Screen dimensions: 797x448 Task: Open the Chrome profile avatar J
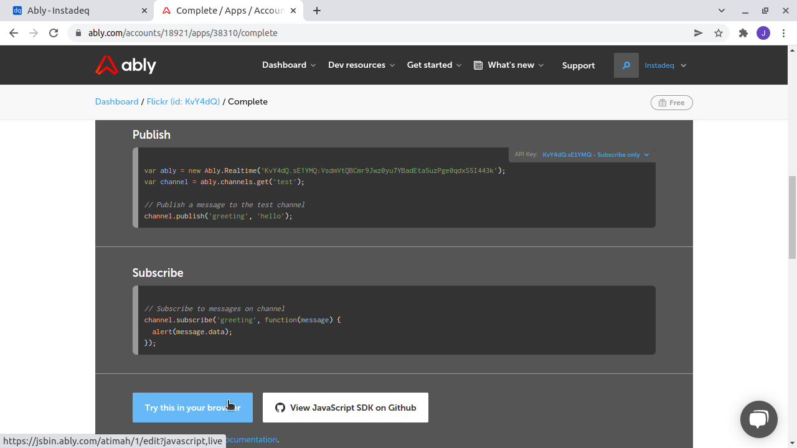[x=763, y=33]
